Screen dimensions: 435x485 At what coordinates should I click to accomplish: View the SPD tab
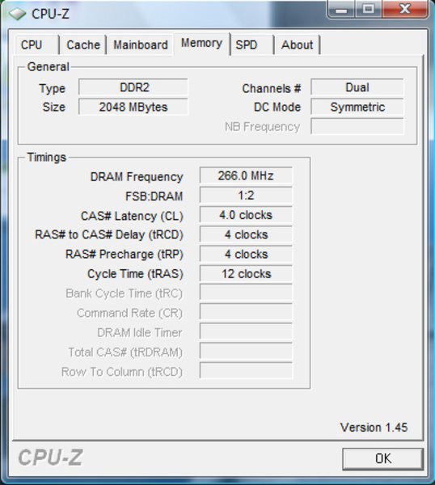point(252,45)
